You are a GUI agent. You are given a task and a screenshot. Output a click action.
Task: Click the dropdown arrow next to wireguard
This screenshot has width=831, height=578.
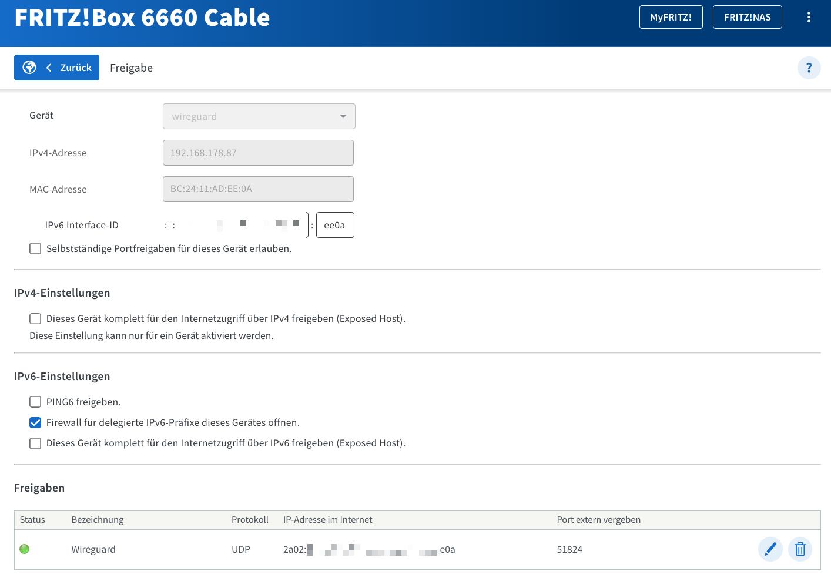[x=343, y=116]
